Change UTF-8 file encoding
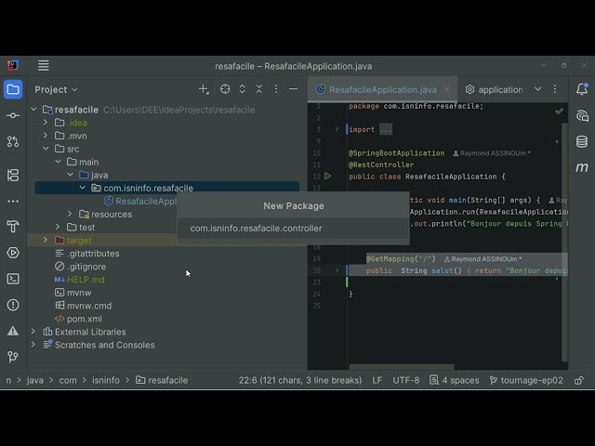The width and height of the screenshot is (595, 446). pos(406,380)
